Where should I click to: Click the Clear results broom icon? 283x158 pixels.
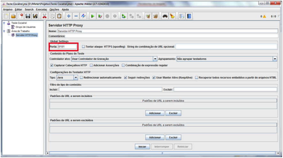[148, 16]
